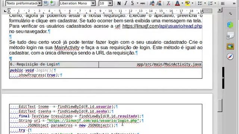Screen dimensions: 239x134
Task: Toggle bold (N) formatting
Action: [x=119, y=3]
